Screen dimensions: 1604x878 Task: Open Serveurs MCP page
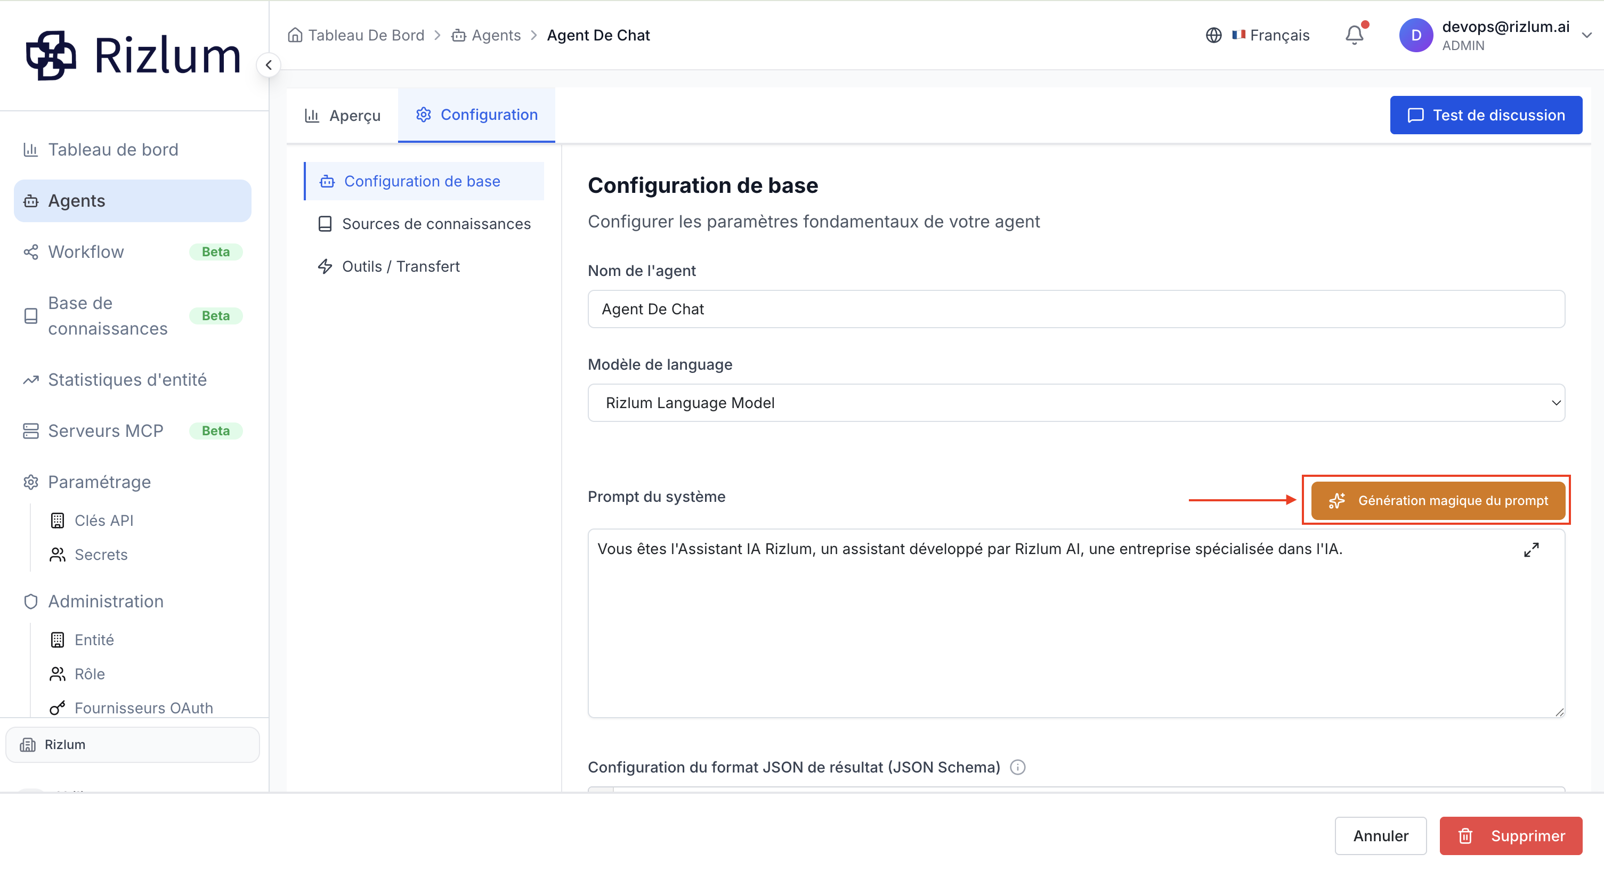133,431
